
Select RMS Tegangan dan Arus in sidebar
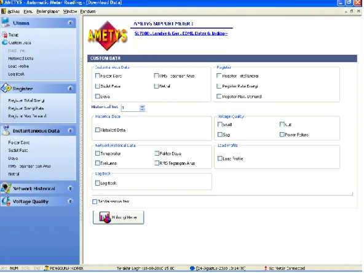(x=30, y=166)
